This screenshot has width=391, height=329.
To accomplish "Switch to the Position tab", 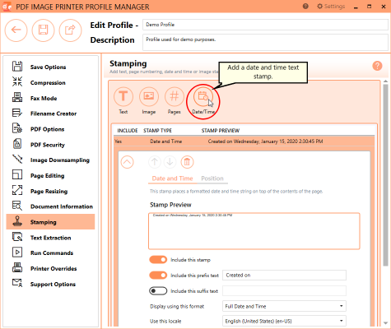I will point(212,178).
